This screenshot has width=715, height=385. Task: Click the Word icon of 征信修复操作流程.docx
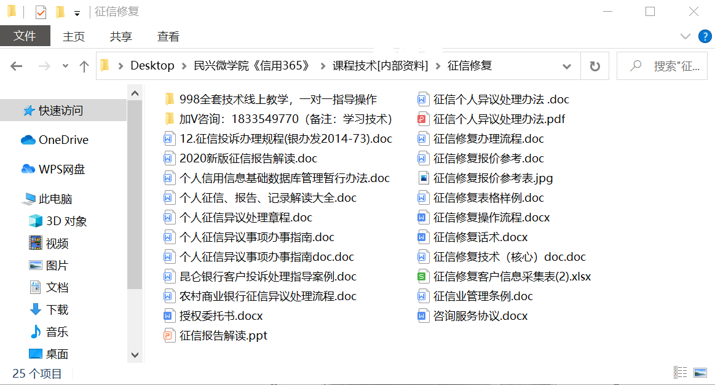(x=422, y=217)
